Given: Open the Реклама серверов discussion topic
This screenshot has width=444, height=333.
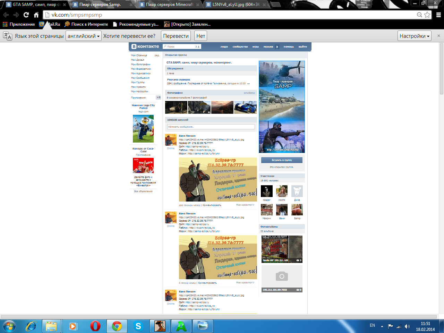Looking at the screenshot, I should point(179,80).
